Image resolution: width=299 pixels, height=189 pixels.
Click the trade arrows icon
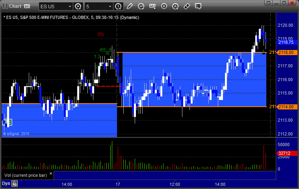186,6
